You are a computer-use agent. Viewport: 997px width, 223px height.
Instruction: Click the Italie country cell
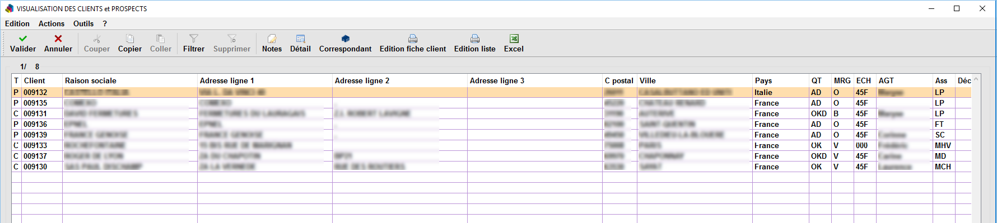[x=781, y=92]
